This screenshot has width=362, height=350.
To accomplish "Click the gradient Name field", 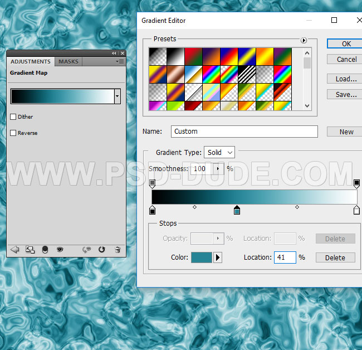I will click(244, 132).
